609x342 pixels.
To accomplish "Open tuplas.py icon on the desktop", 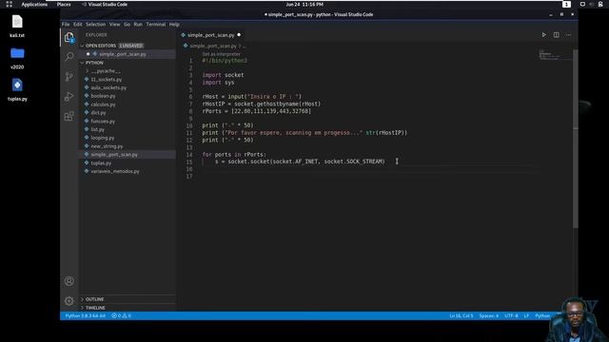I will (17, 89).
